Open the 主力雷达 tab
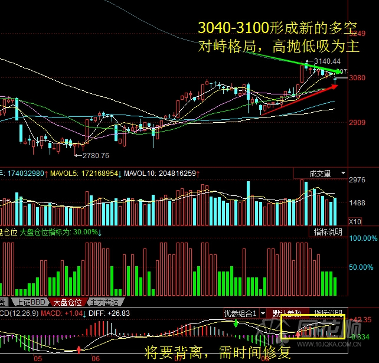 [x=104, y=301]
